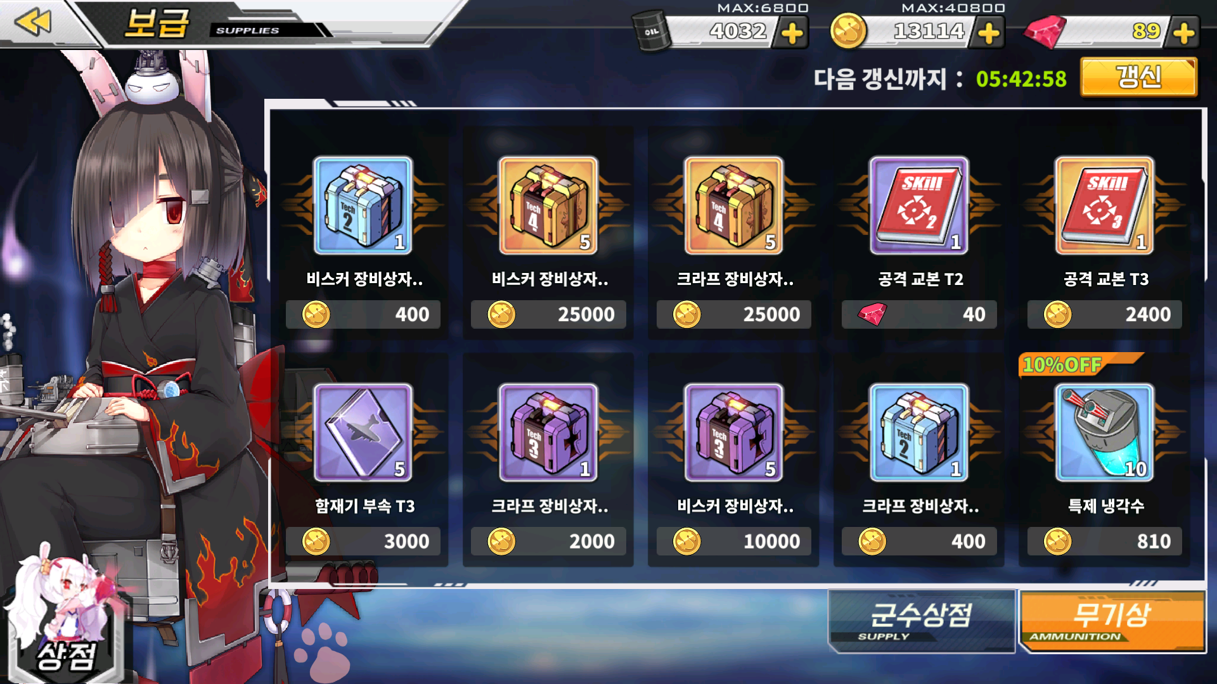The height and width of the screenshot is (684, 1217).
Task: Go back with the double-arrow icon
Action: [x=33, y=22]
